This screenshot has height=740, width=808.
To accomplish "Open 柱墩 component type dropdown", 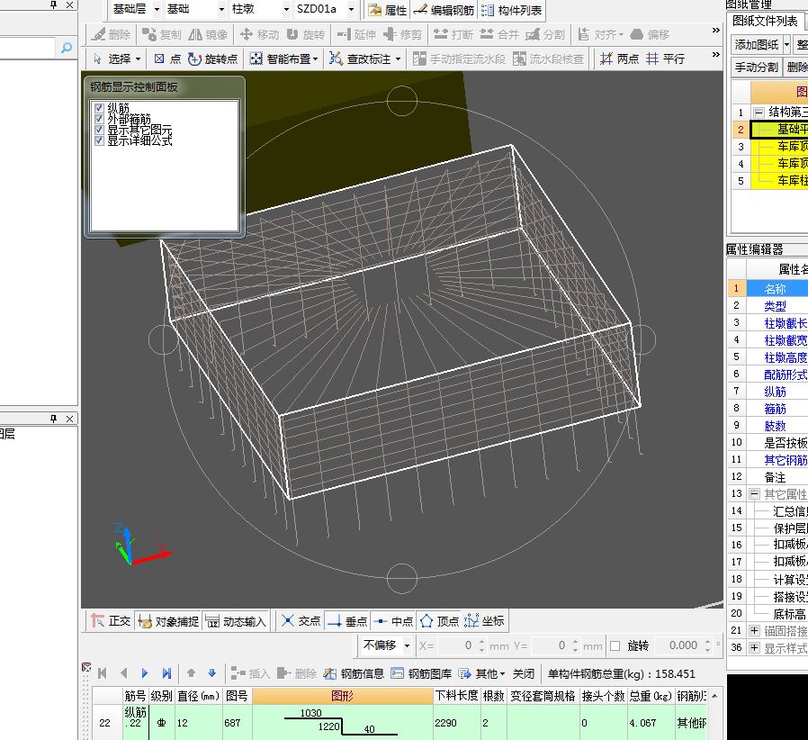I will 286,9.
